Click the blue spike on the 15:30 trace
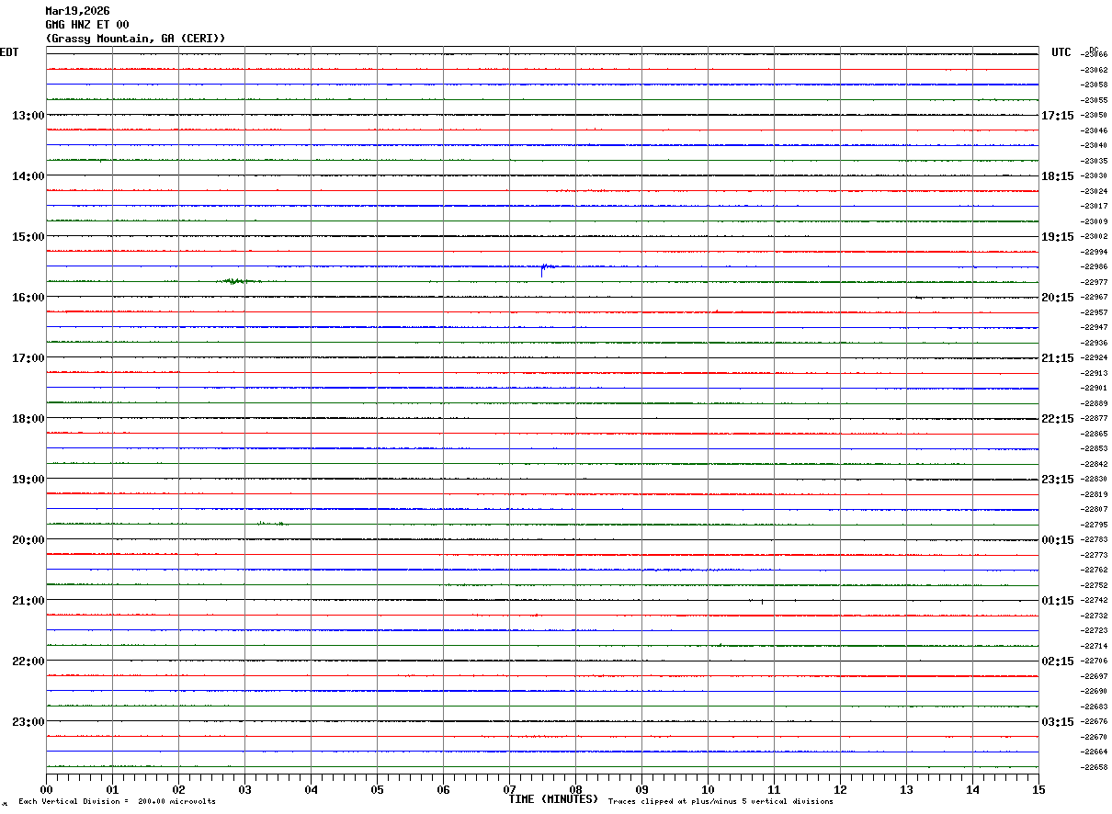Screen dimensions: 1112x814 coord(542,269)
